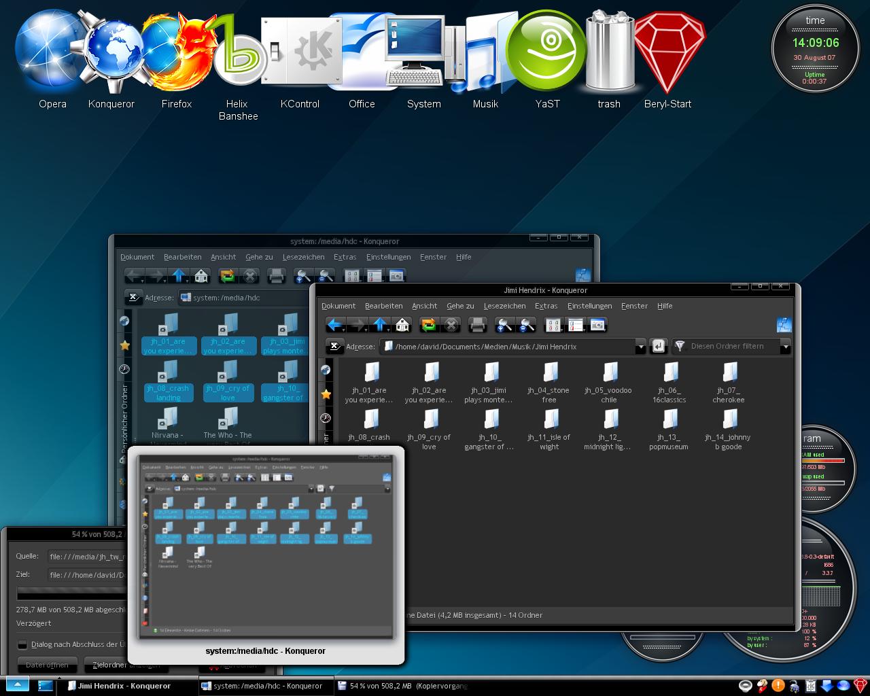The image size is (870, 696).
Task: Click stop button in Jimi Hendrix window toolbar
Action: tap(451, 325)
